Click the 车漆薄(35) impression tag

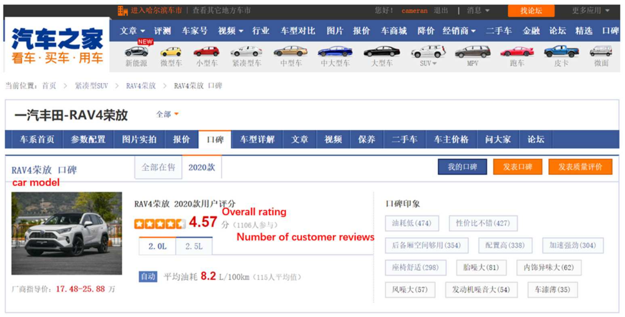553,290
